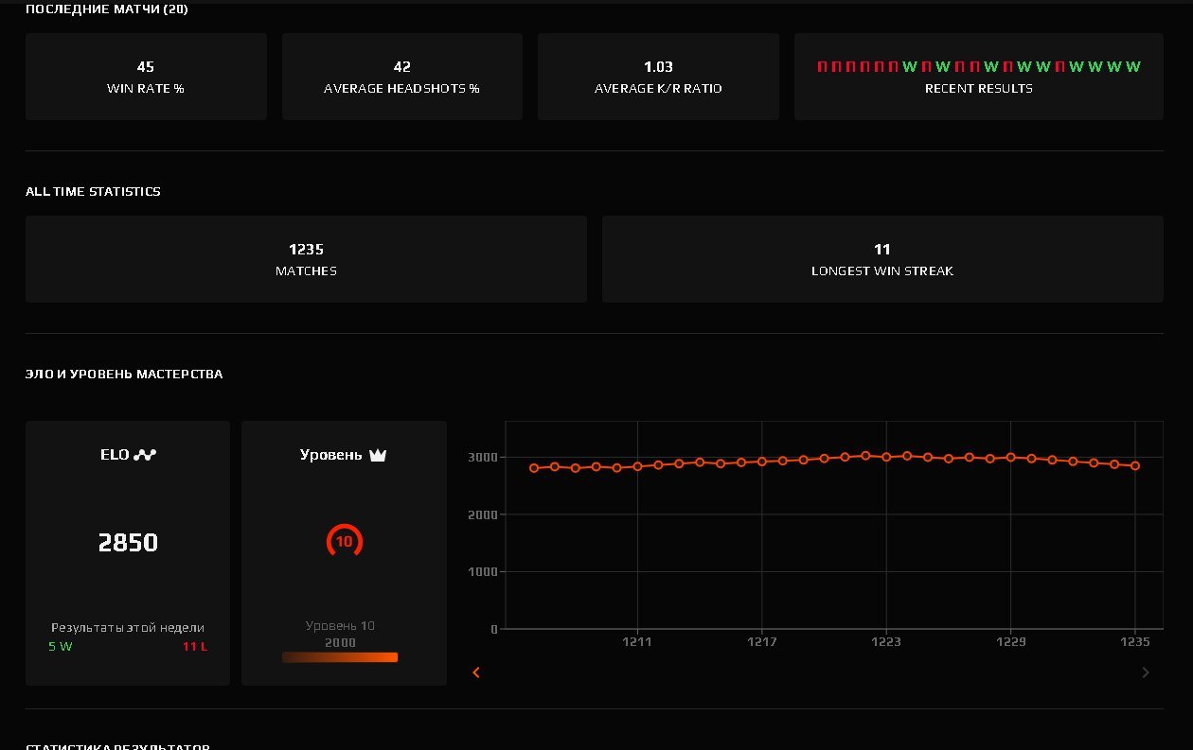Click the leftmost data point on the ELO graph
Viewport: 1193px width, 750px height.
click(x=532, y=467)
